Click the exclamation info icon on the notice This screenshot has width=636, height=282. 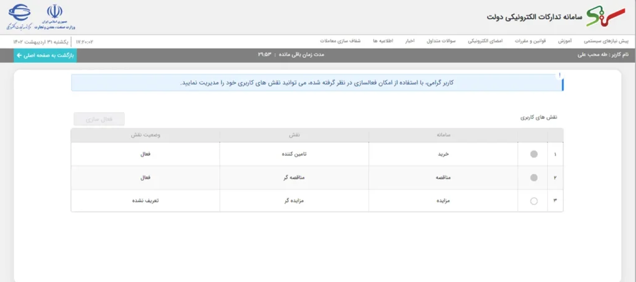[x=560, y=76]
